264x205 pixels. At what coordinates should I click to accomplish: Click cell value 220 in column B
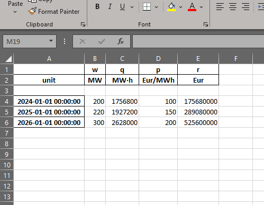coord(95,112)
